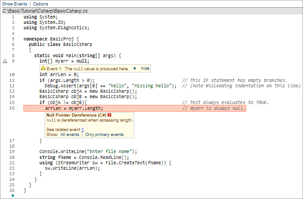Image resolution: width=303 pixels, height=199 pixels.
Task: Select the highlighted arrLen = myarr.Length line
Action: point(135,108)
